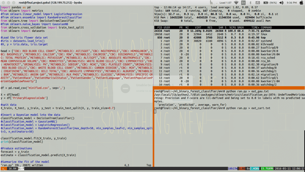
Task: Click the byobu '16.04' release indicator
Action: (12, 169)
